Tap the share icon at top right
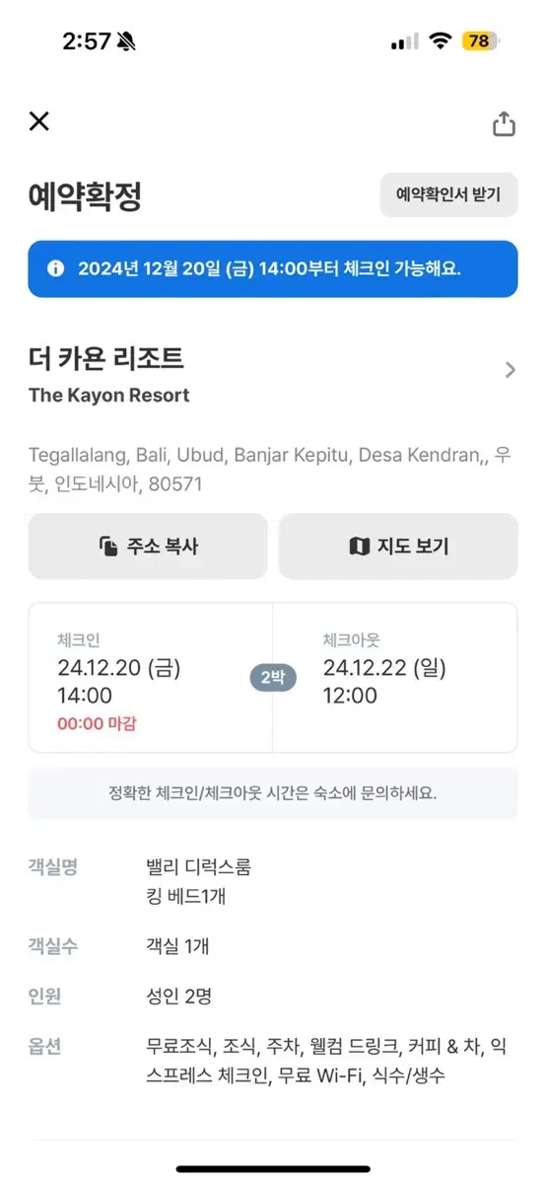 (504, 123)
